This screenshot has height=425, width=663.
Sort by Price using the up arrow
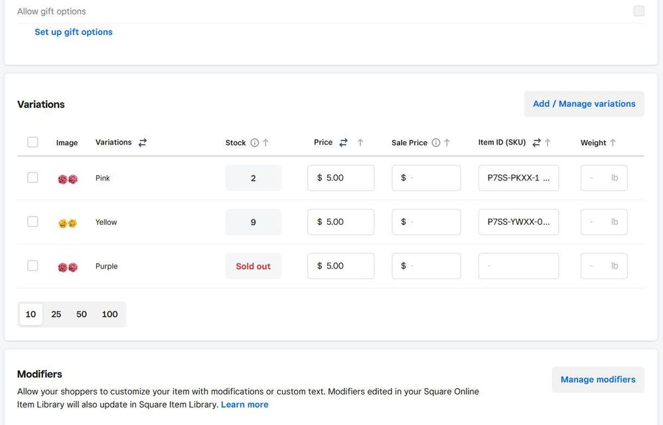click(360, 143)
